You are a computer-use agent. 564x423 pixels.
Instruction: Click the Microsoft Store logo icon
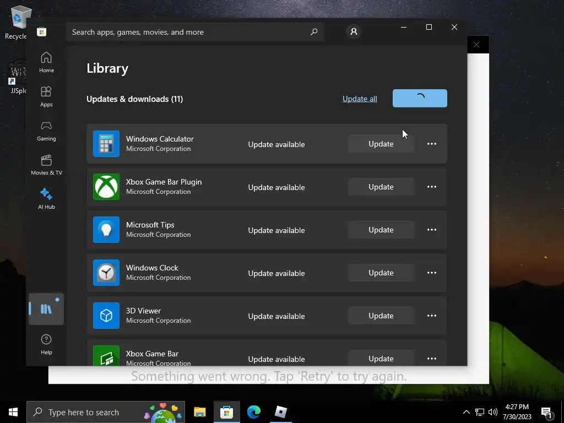click(42, 31)
